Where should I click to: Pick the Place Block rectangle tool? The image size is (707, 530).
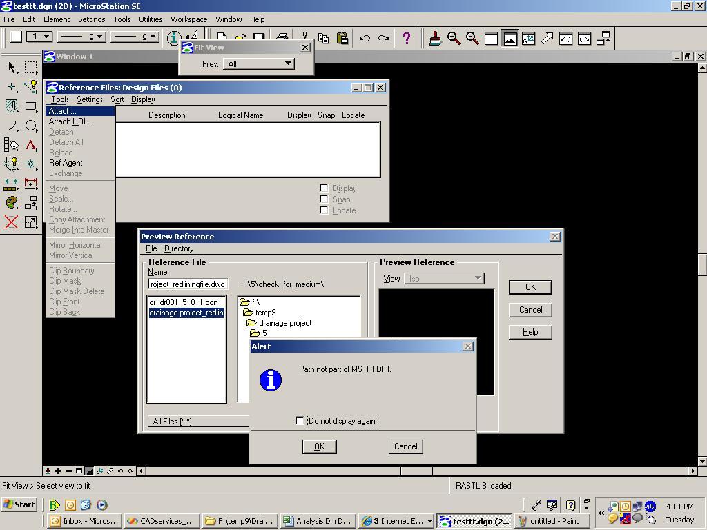[x=31, y=106]
